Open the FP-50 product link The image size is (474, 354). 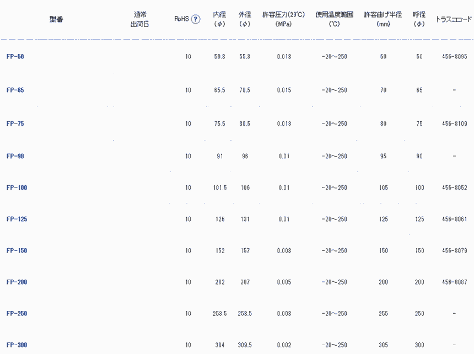coord(15,57)
